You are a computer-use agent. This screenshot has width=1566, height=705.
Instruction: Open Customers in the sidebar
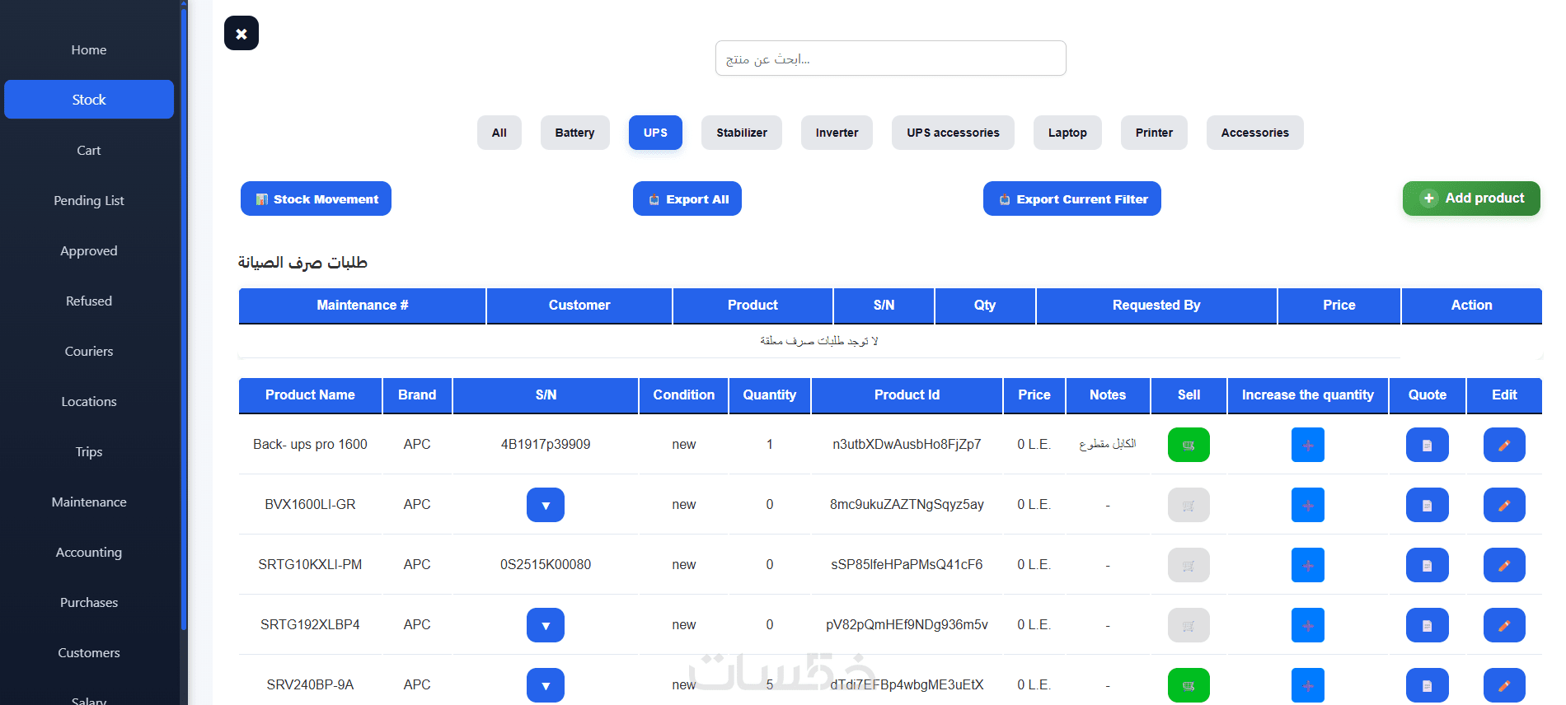point(89,652)
